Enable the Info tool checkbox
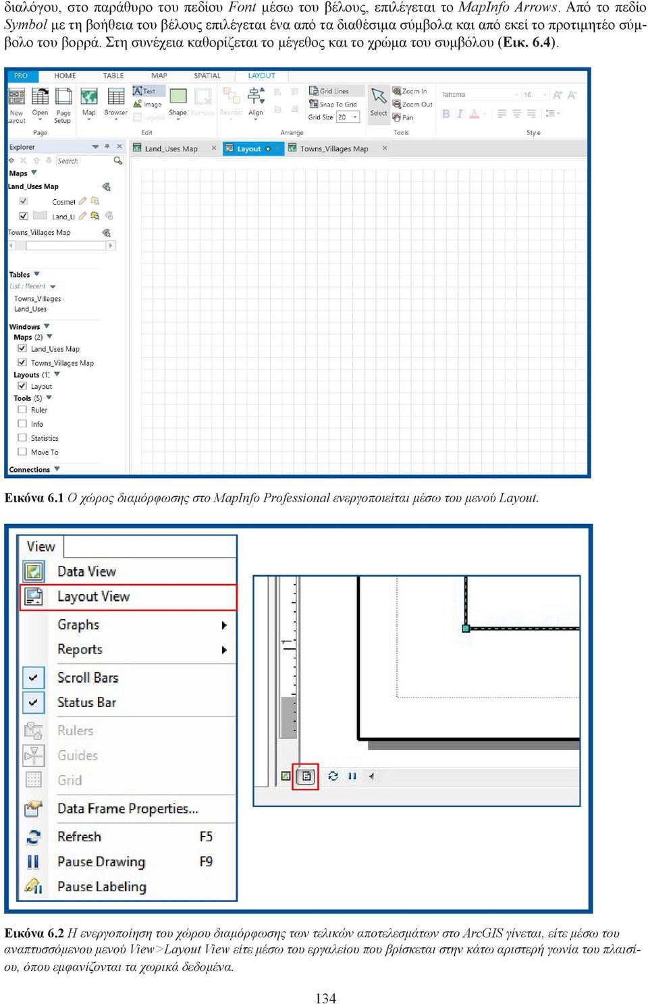The height and width of the screenshot is (1004, 648). [22, 424]
